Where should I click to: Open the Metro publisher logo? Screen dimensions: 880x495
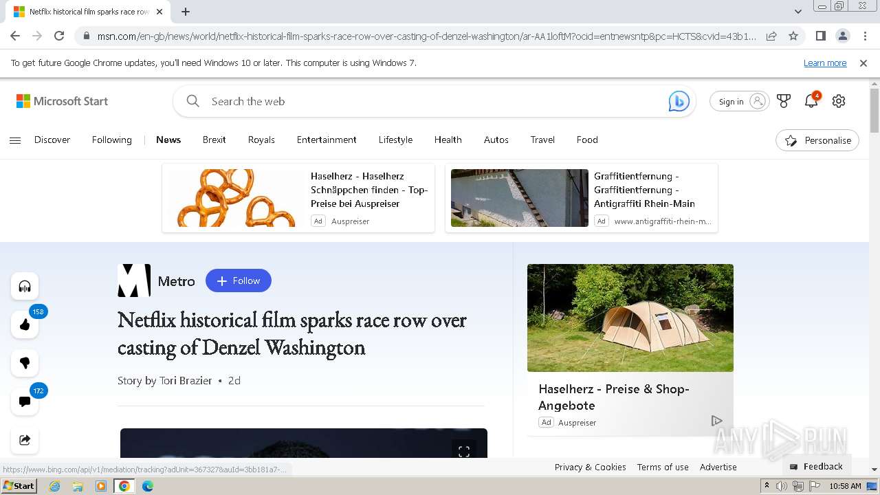point(134,280)
